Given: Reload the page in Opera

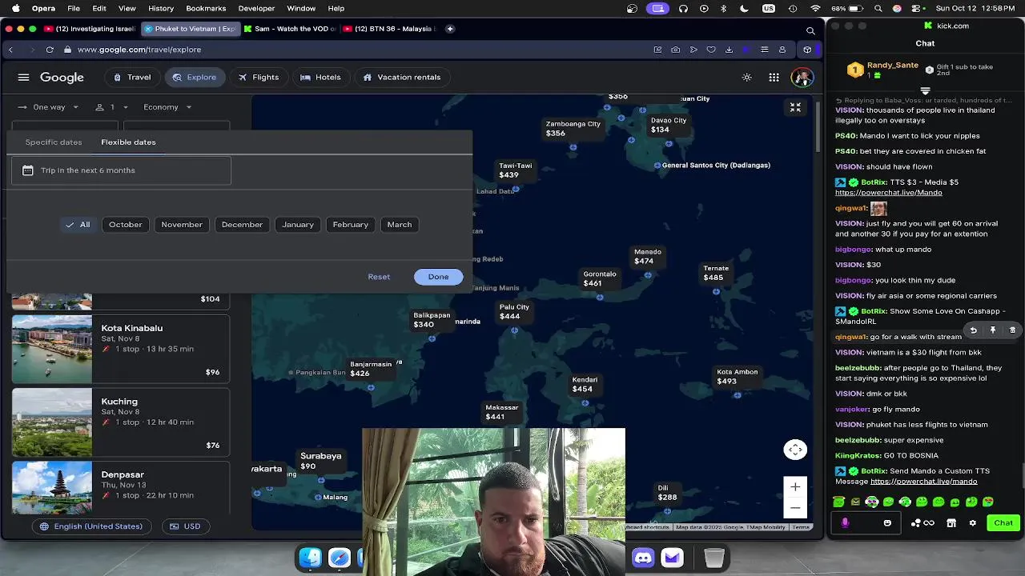Looking at the screenshot, I should coord(50,50).
